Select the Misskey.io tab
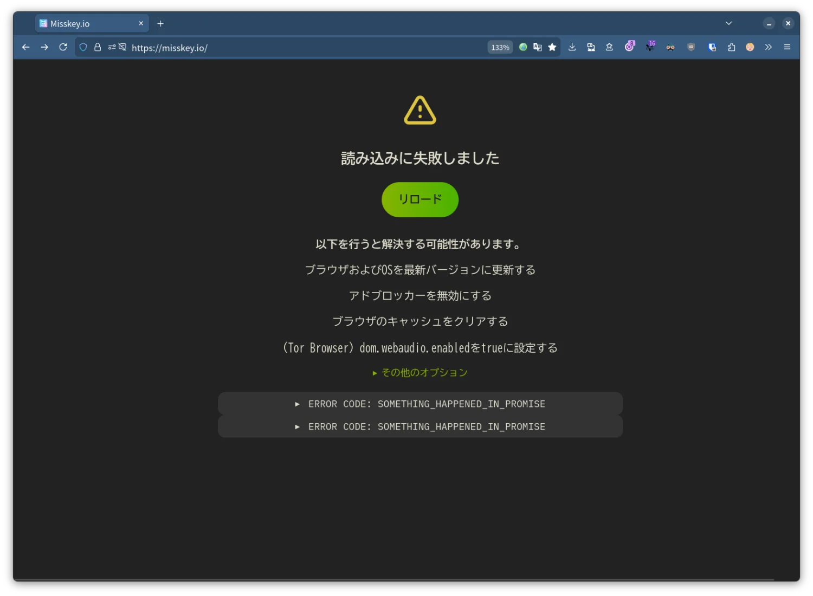813x596 pixels. click(87, 24)
